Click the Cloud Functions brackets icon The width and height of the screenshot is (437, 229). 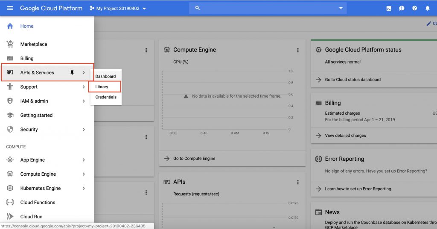point(10,202)
